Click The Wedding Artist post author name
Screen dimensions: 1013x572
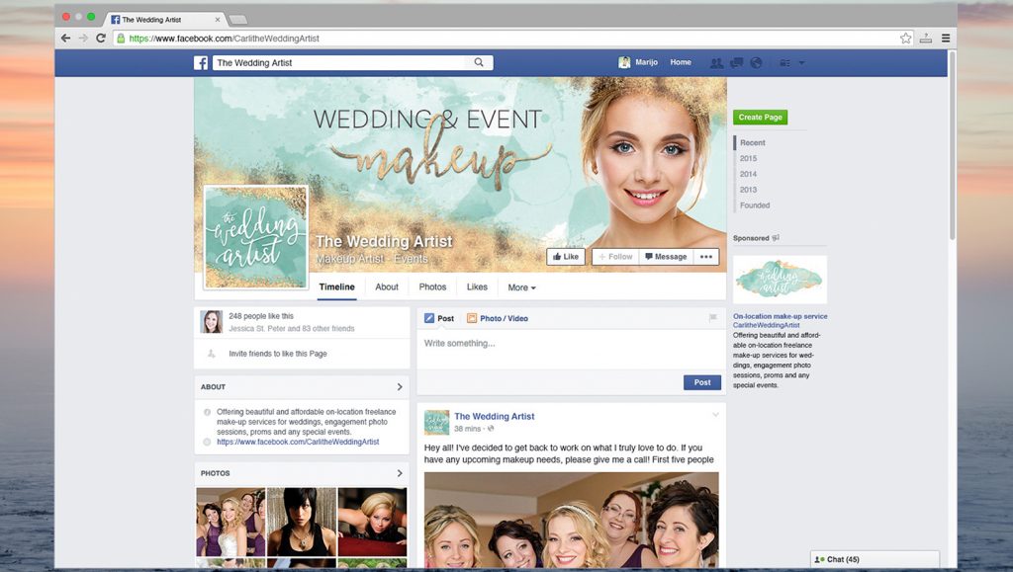(x=495, y=417)
